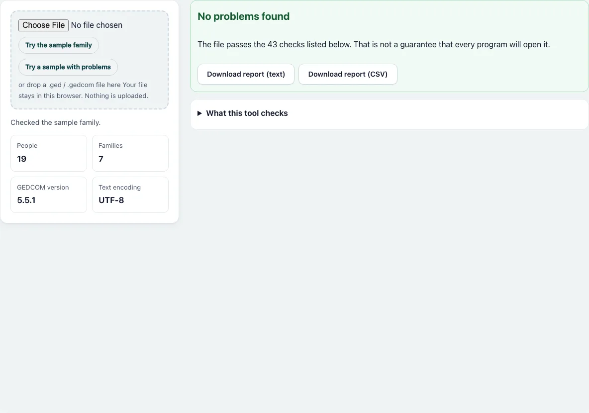Click the Families count card
Image resolution: width=589 pixels, height=413 pixels.
130,153
